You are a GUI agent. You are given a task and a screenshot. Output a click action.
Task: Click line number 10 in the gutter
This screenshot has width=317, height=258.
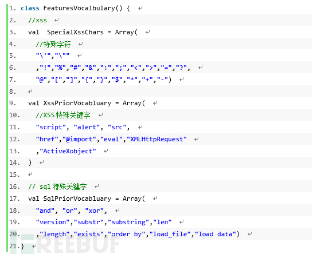[14, 115]
